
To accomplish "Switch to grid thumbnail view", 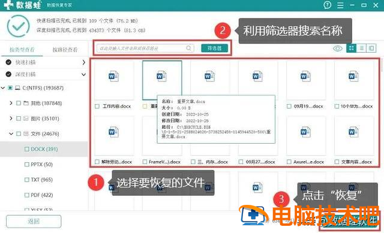I will tap(351, 48).
